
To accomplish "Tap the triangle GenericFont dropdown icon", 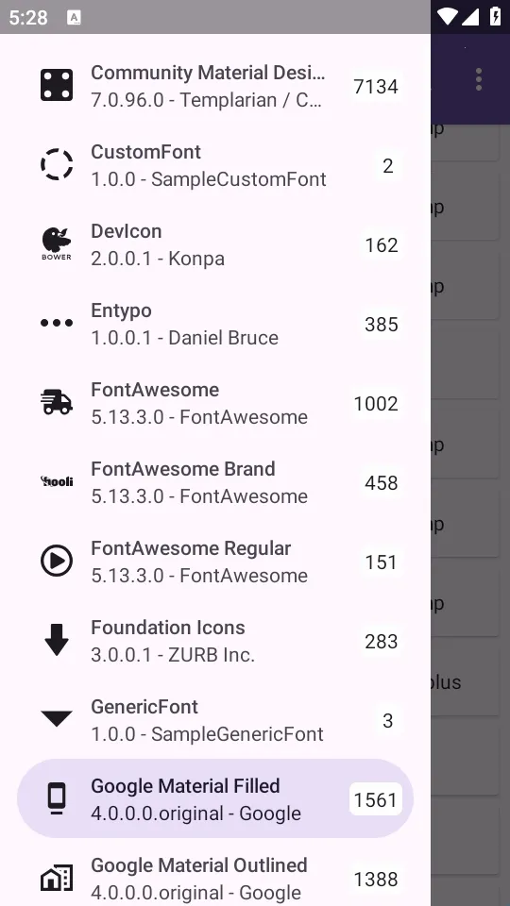I will pyautogui.click(x=57, y=719).
